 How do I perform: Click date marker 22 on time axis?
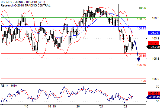[126, 106]
